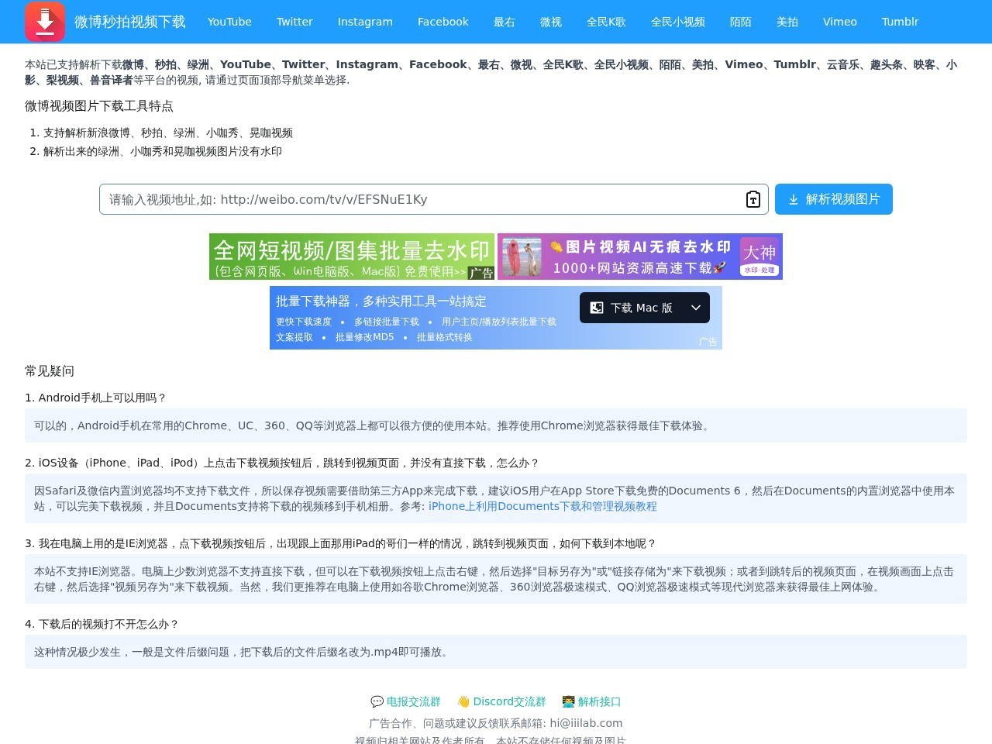
Task: Click list item 解析出来的绿洲、小咖秀和晃咖视频图片没有水印
Action: coord(163,151)
